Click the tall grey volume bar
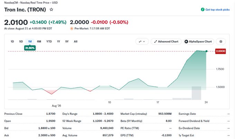 tap(196, 93)
